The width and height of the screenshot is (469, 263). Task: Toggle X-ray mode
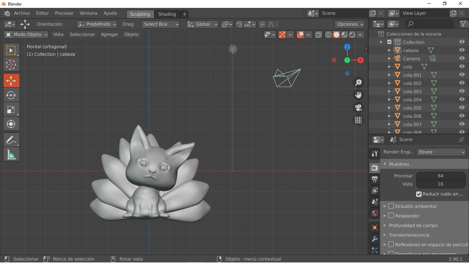pos(319,35)
